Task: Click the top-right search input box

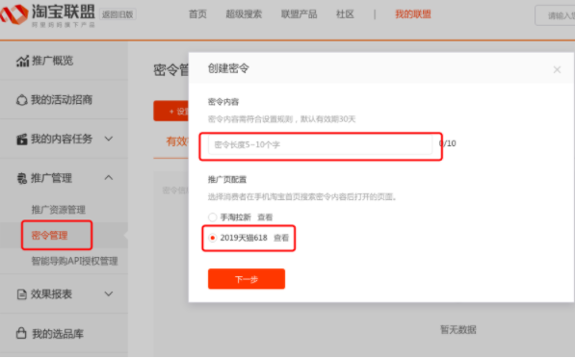Action: coord(555,15)
